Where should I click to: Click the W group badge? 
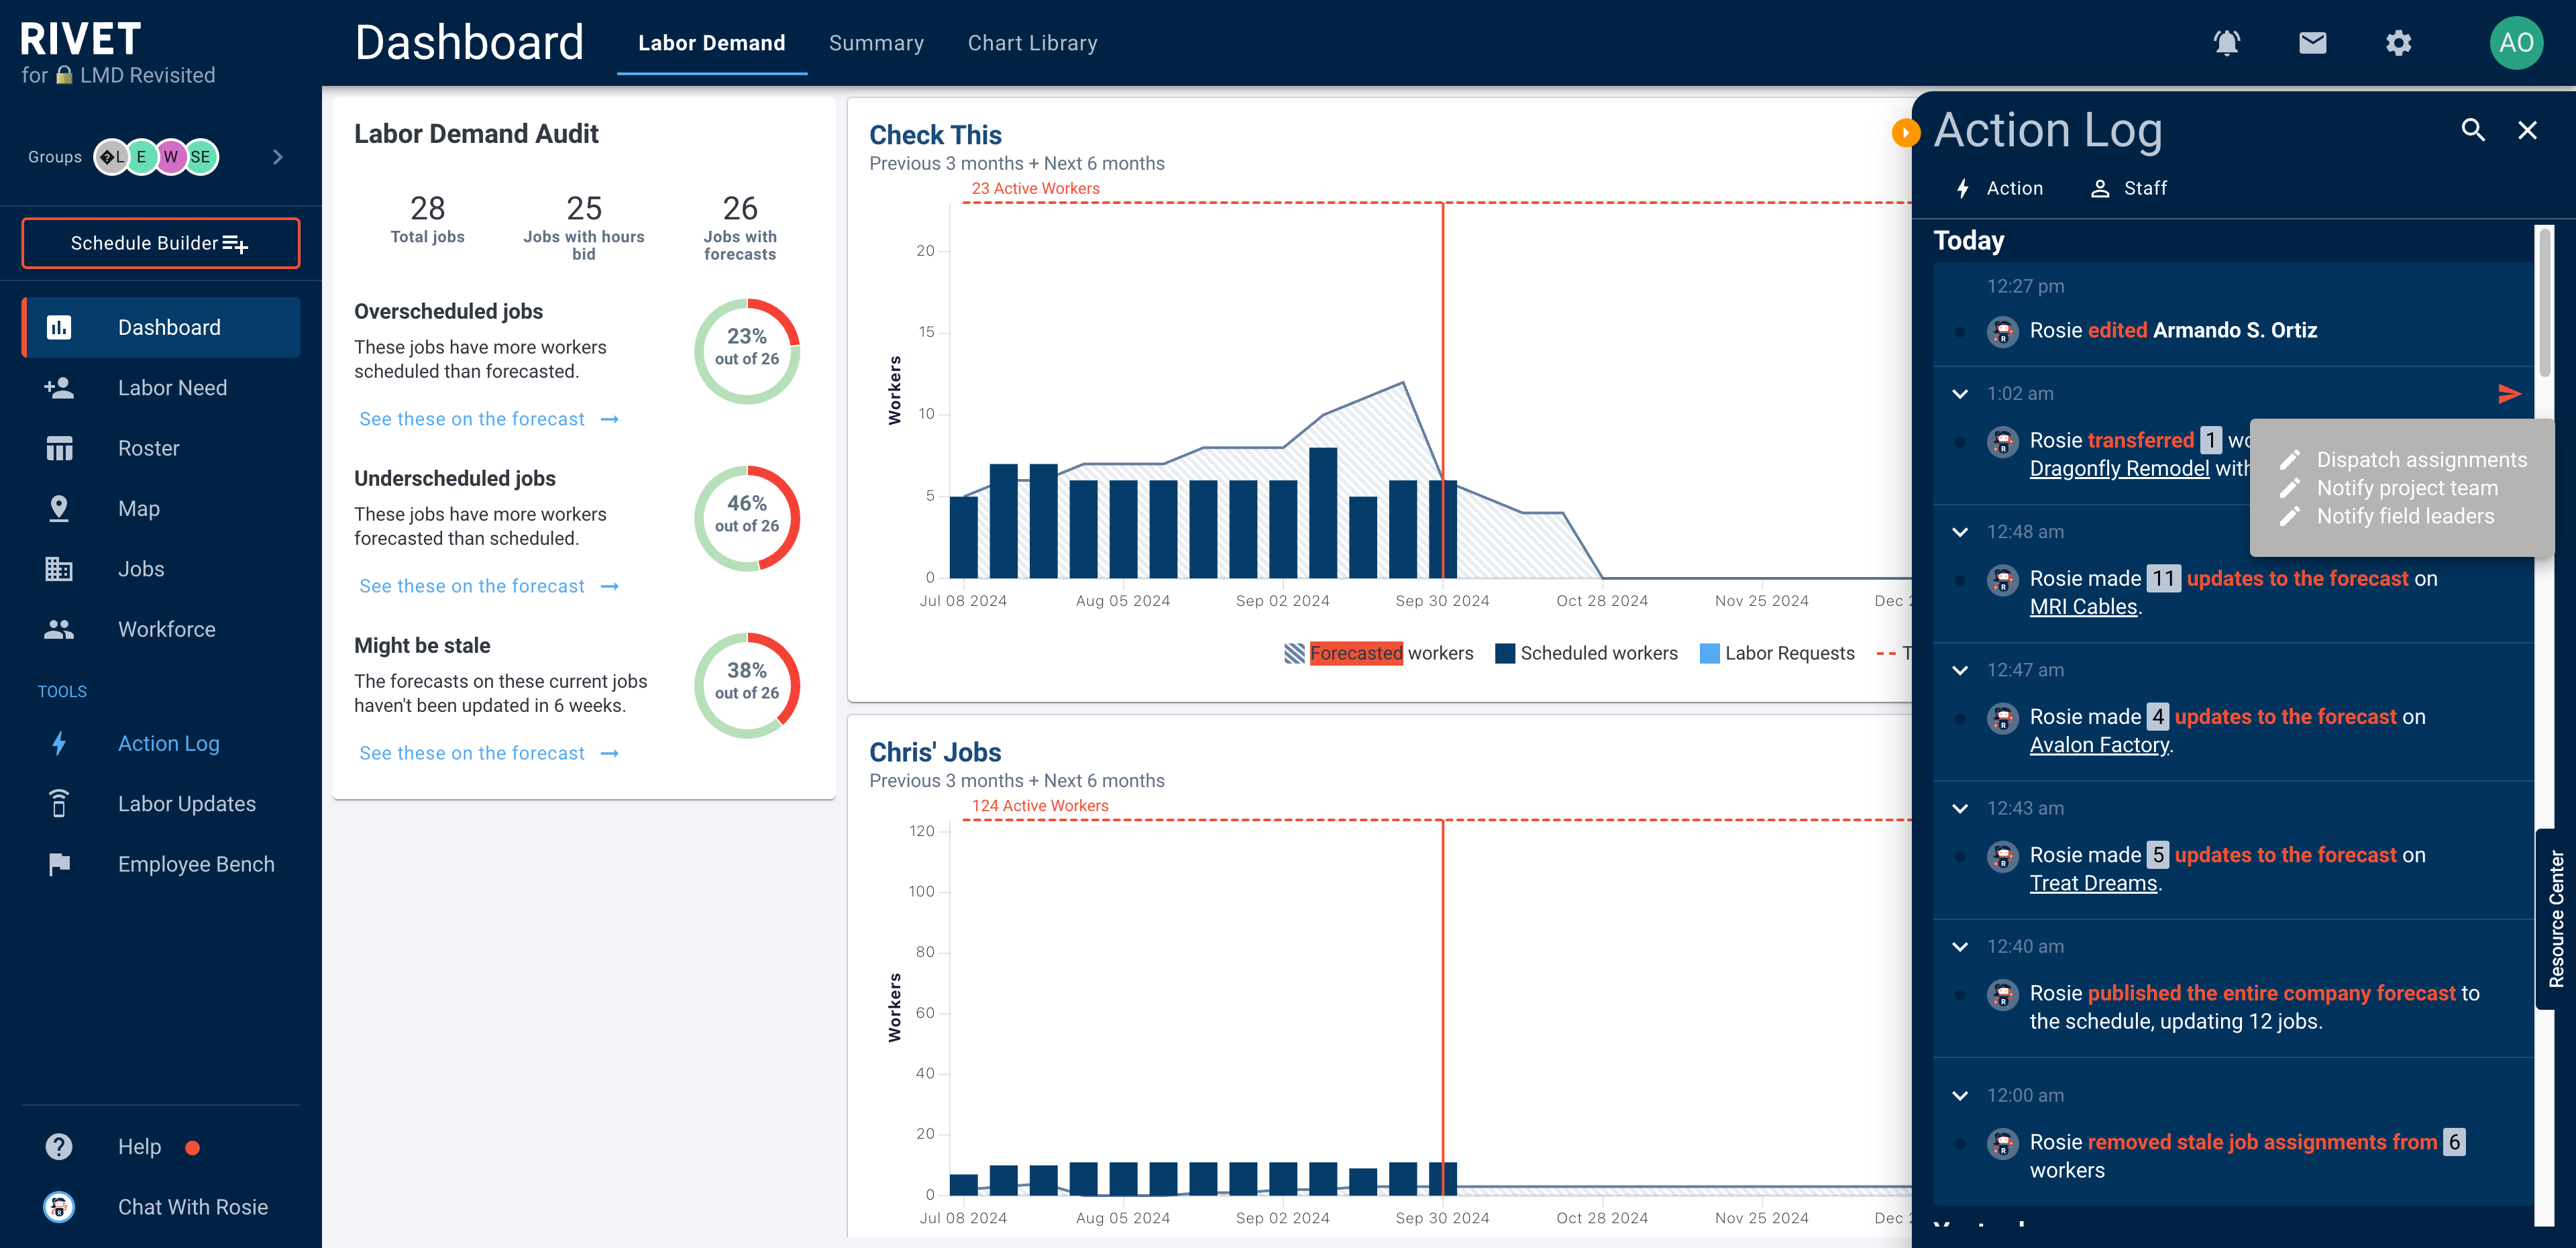[x=171, y=157]
